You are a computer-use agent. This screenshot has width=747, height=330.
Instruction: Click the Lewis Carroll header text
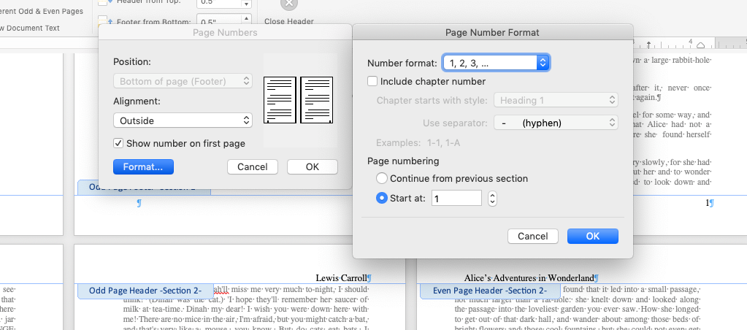coord(342,277)
